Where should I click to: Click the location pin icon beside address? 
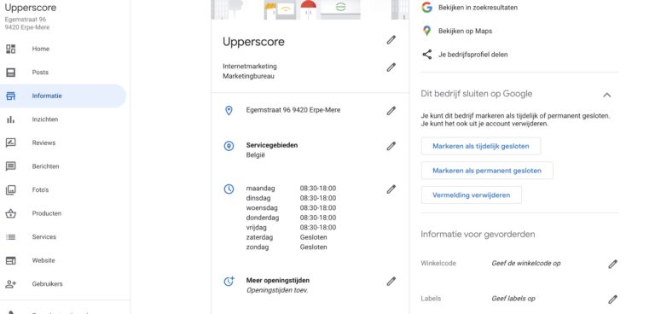point(229,110)
